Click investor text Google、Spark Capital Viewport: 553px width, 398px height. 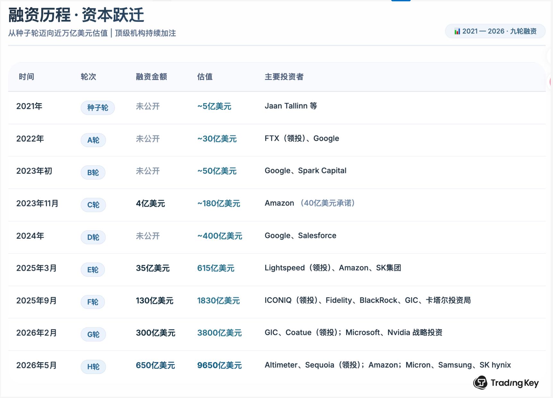coord(305,170)
